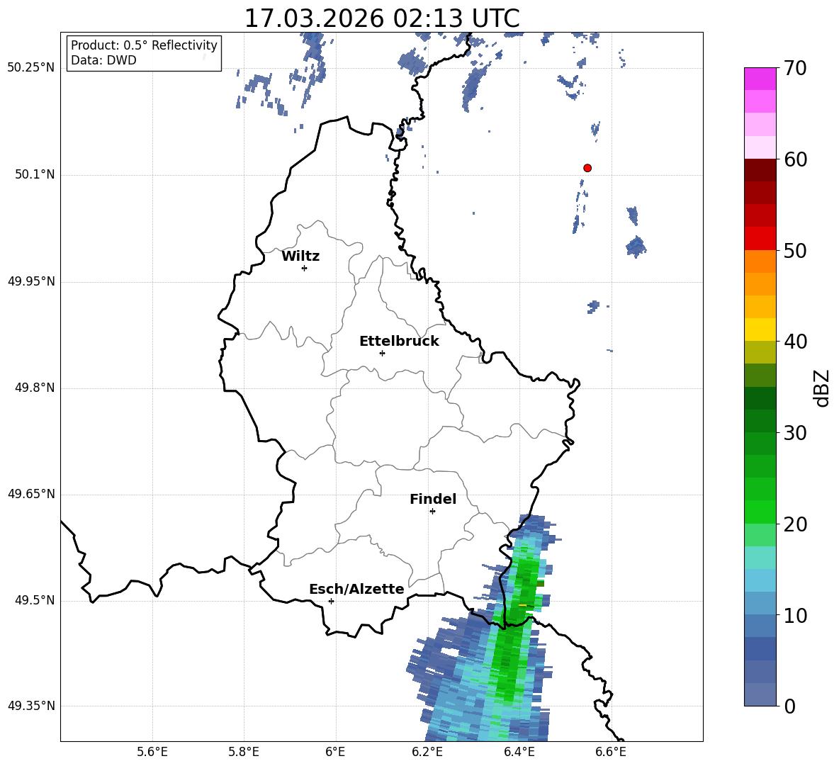Click the 49.35°N latitude label
The image size is (839, 766).
[x=32, y=706]
